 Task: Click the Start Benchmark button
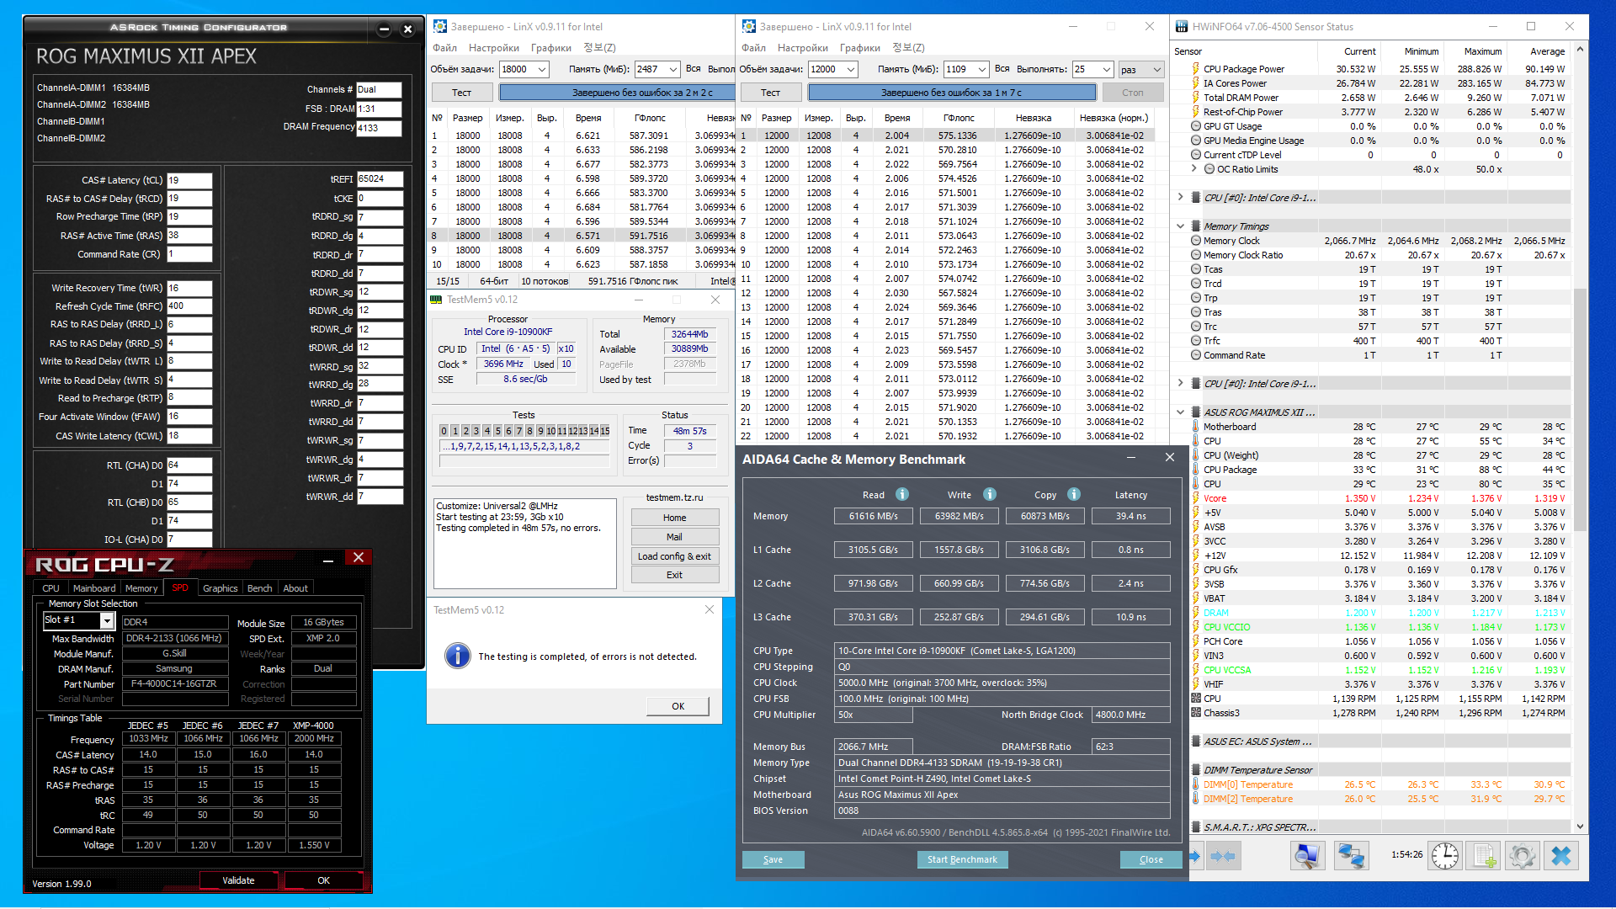pos(961,859)
